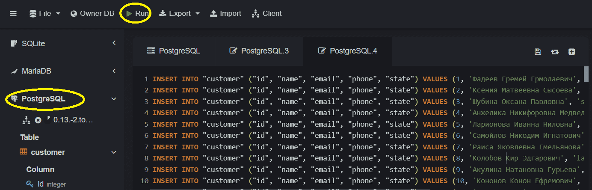Click the Table heading in sidebar
Screen dimensions: 592x190
click(30, 137)
